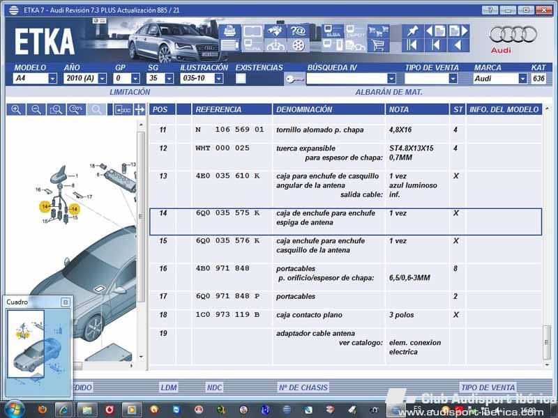Viewport: 558px width, 418px height.
Task: Click the POS column header
Action: click(163, 109)
